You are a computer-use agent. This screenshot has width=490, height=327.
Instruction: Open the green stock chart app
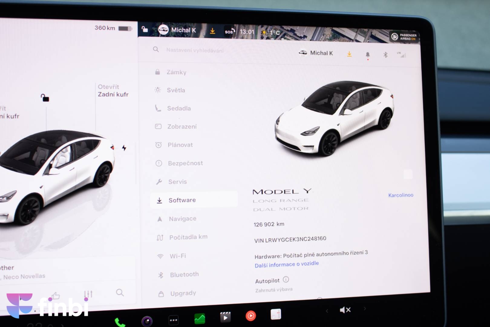(x=200, y=319)
